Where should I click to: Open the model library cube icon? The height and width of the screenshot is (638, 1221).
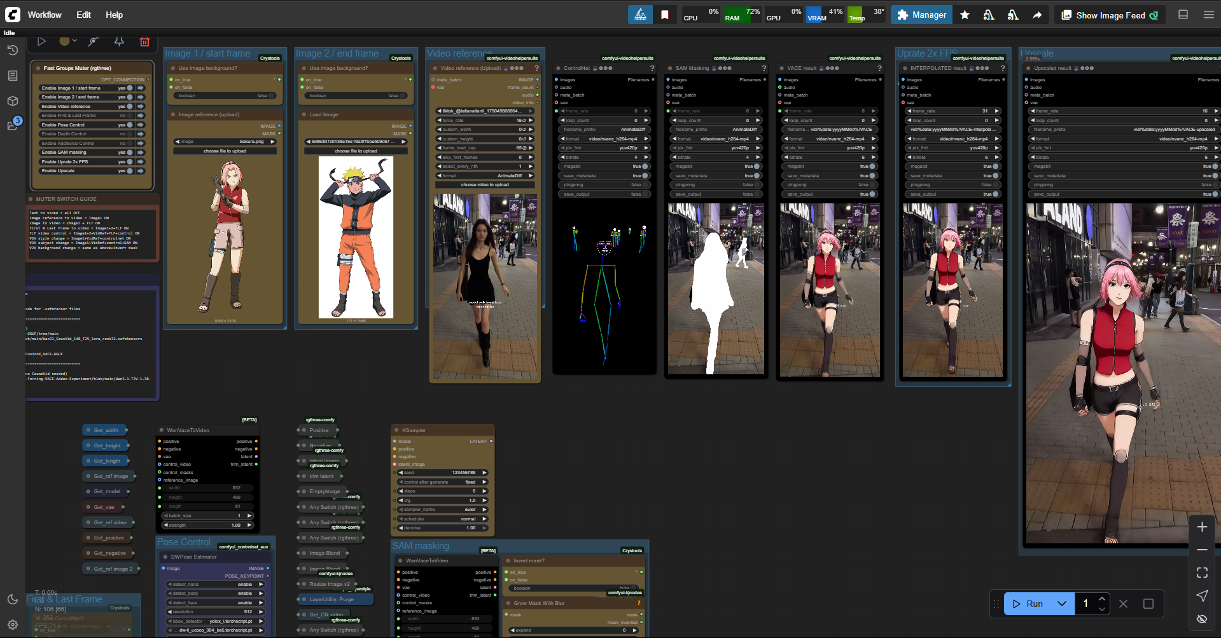point(13,101)
